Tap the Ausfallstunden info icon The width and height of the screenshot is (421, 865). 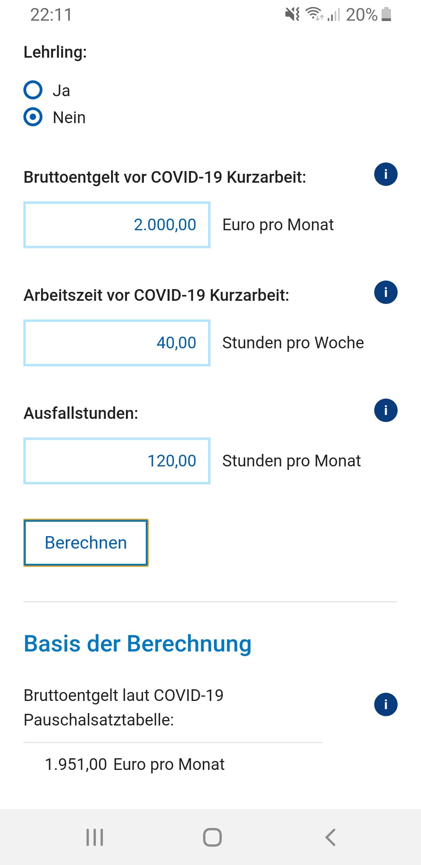(386, 410)
